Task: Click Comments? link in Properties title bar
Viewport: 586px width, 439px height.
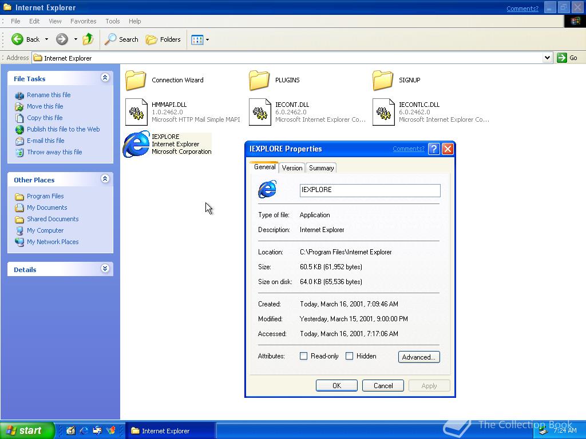Action: tap(409, 149)
